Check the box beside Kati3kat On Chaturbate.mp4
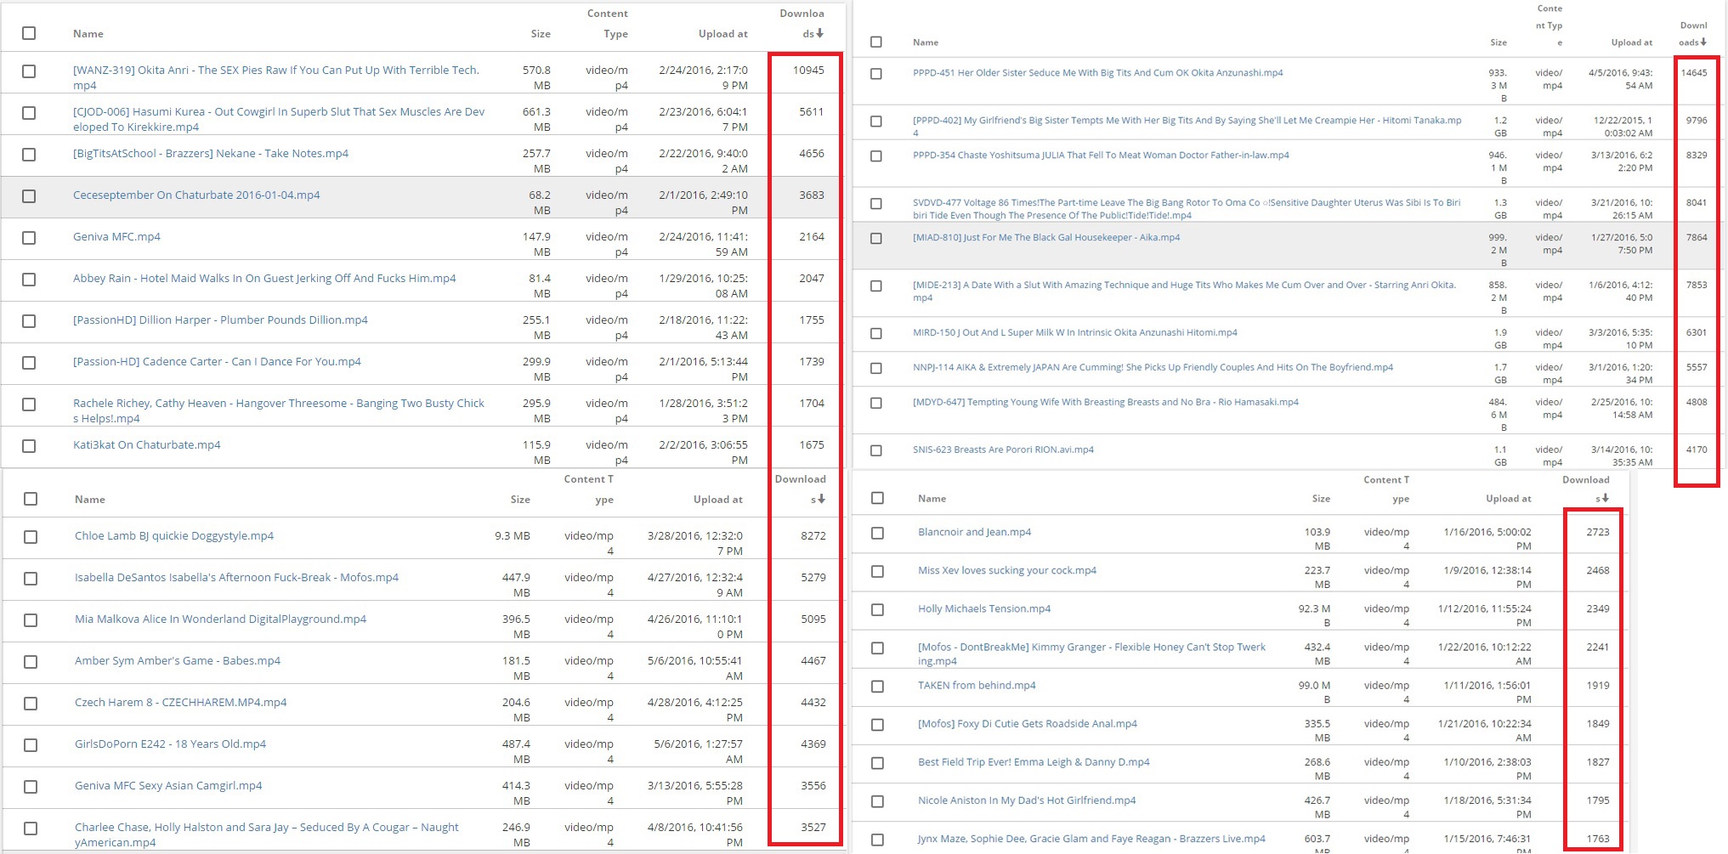The width and height of the screenshot is (1728, 854). [x=29, y=446]
